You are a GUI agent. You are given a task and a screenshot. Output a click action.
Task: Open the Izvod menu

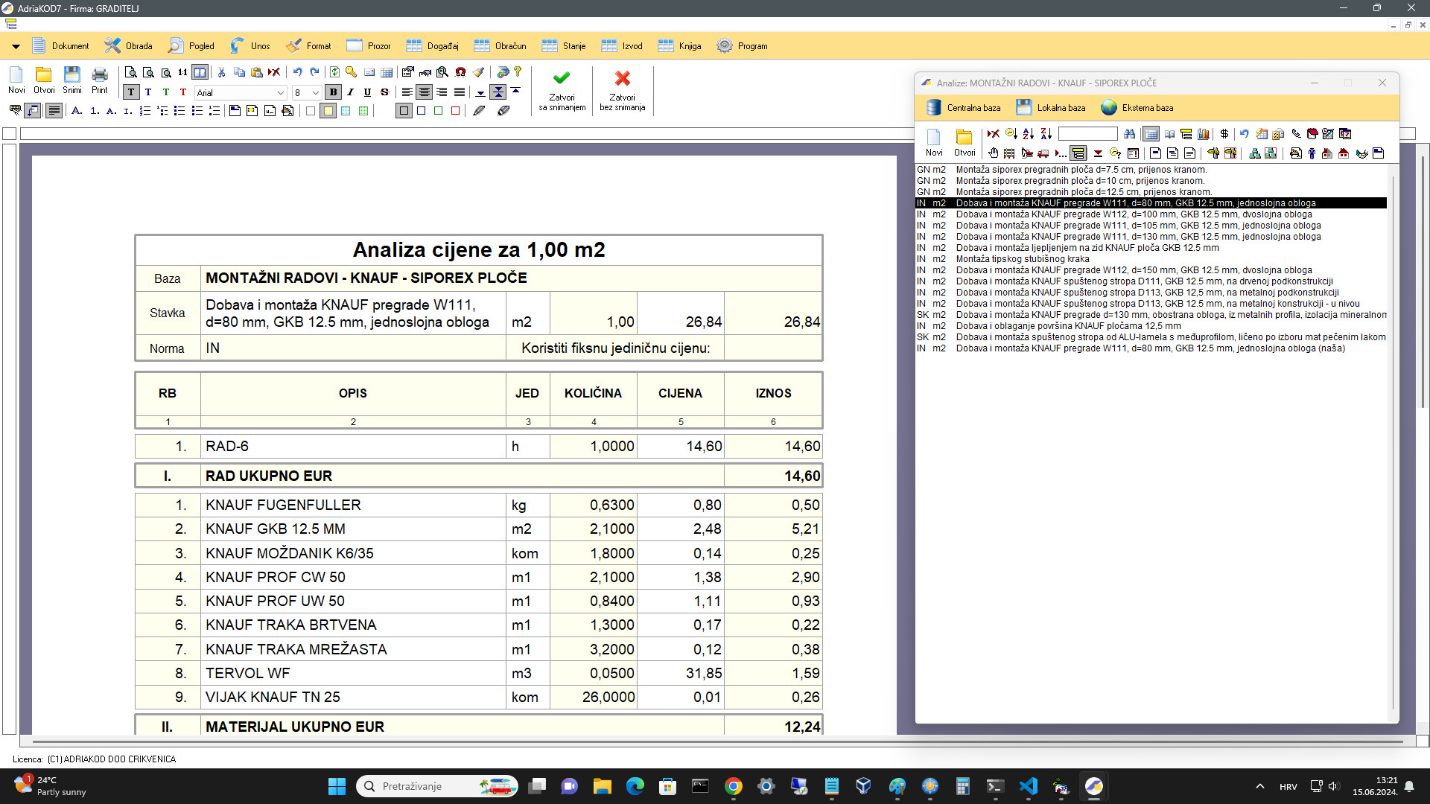click(622, 46)
